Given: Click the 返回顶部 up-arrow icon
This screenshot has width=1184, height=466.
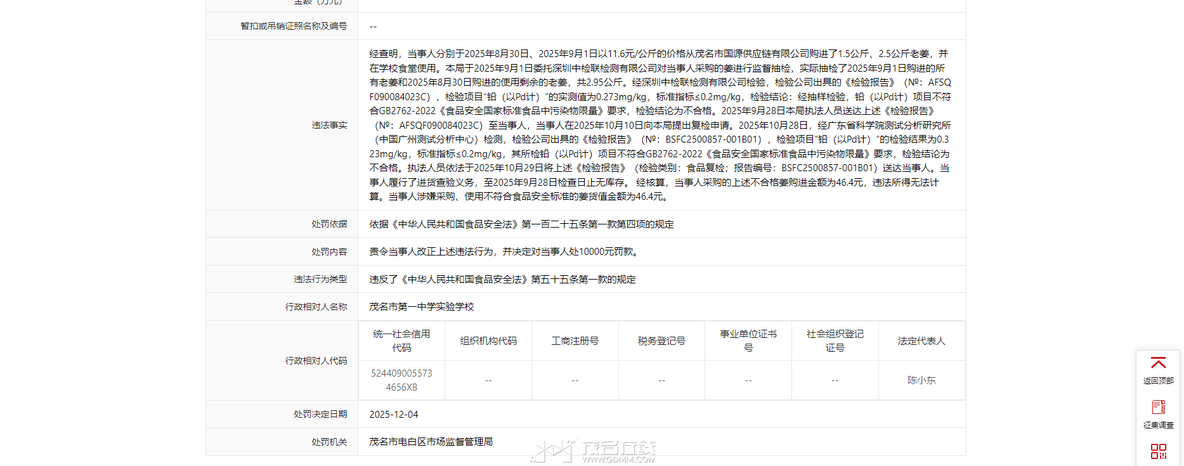Looking at the screenshot, I should pos(1158,363).
